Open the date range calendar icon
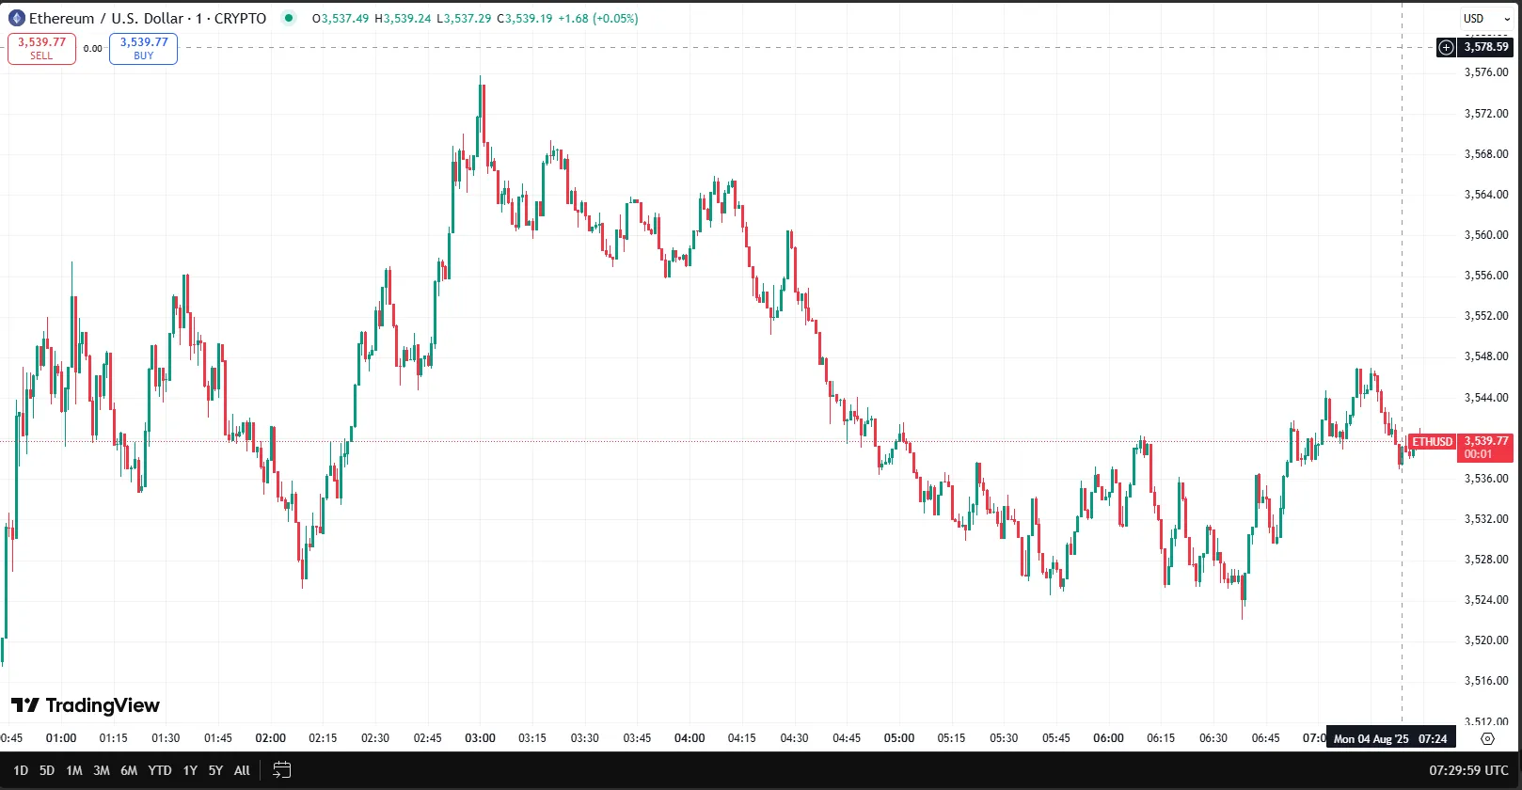This screenshot has height=790, width=1522. tap(281, 770)
